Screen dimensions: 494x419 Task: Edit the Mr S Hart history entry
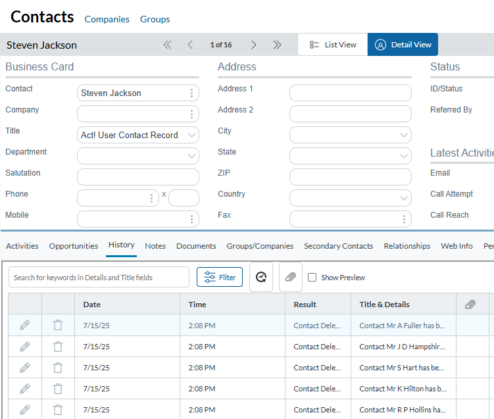point(25,368)
